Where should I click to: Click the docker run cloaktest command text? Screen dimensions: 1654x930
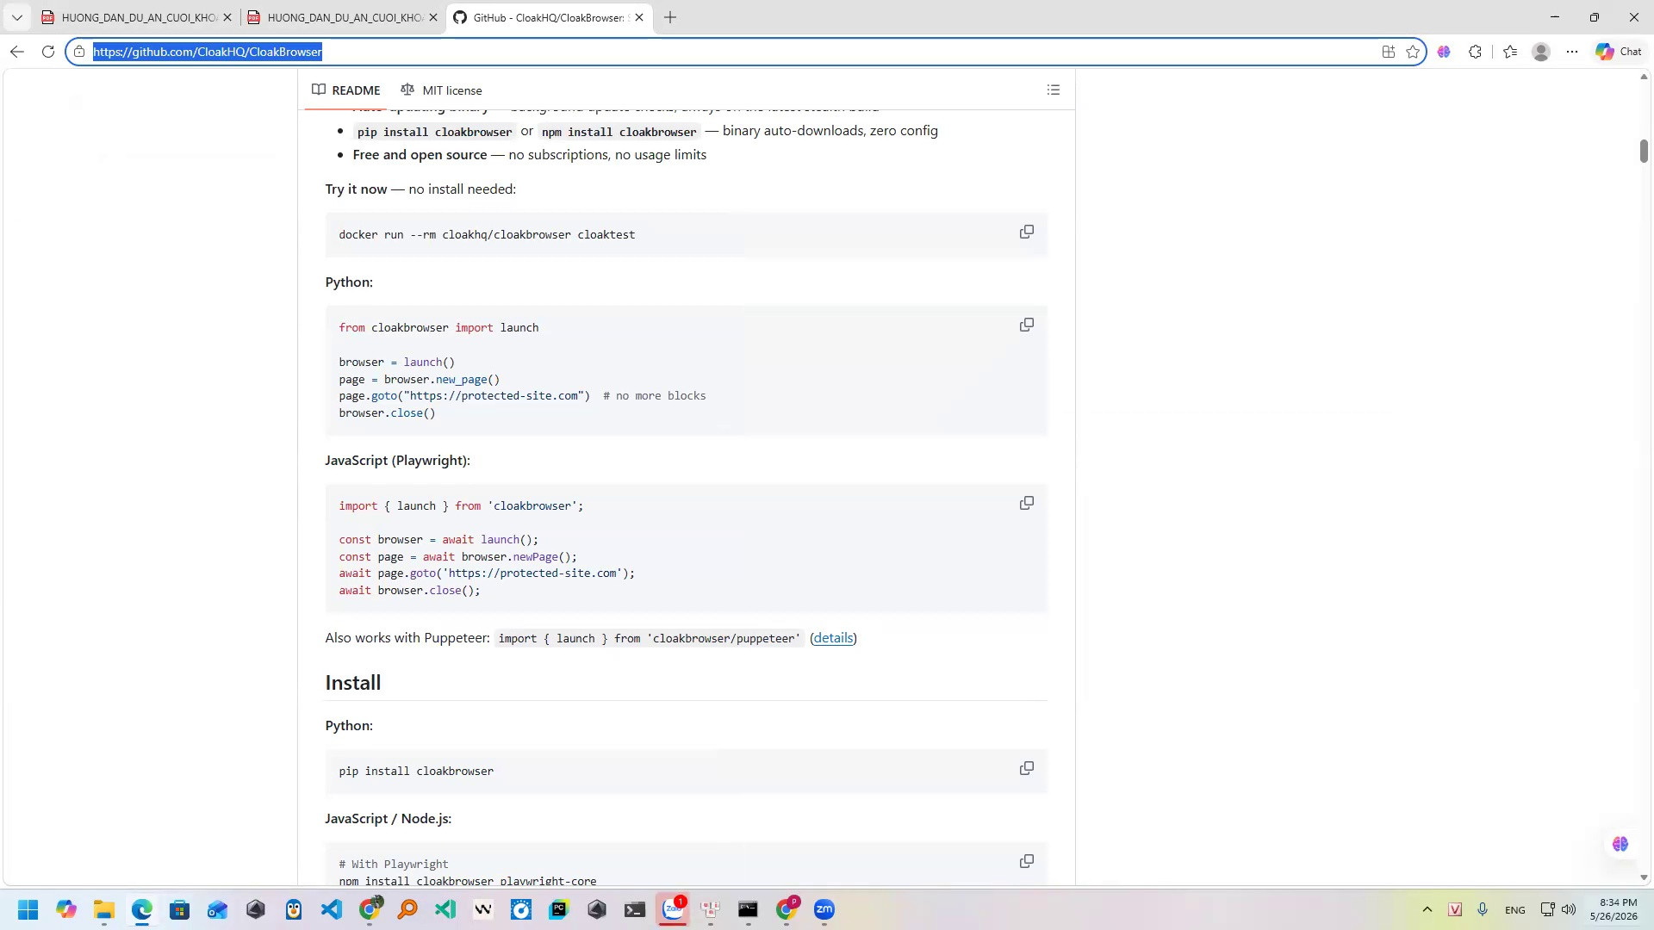point(487,234)
